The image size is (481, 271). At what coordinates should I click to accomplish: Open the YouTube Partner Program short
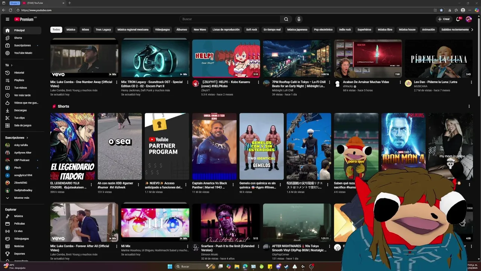[x=167, y=146]
